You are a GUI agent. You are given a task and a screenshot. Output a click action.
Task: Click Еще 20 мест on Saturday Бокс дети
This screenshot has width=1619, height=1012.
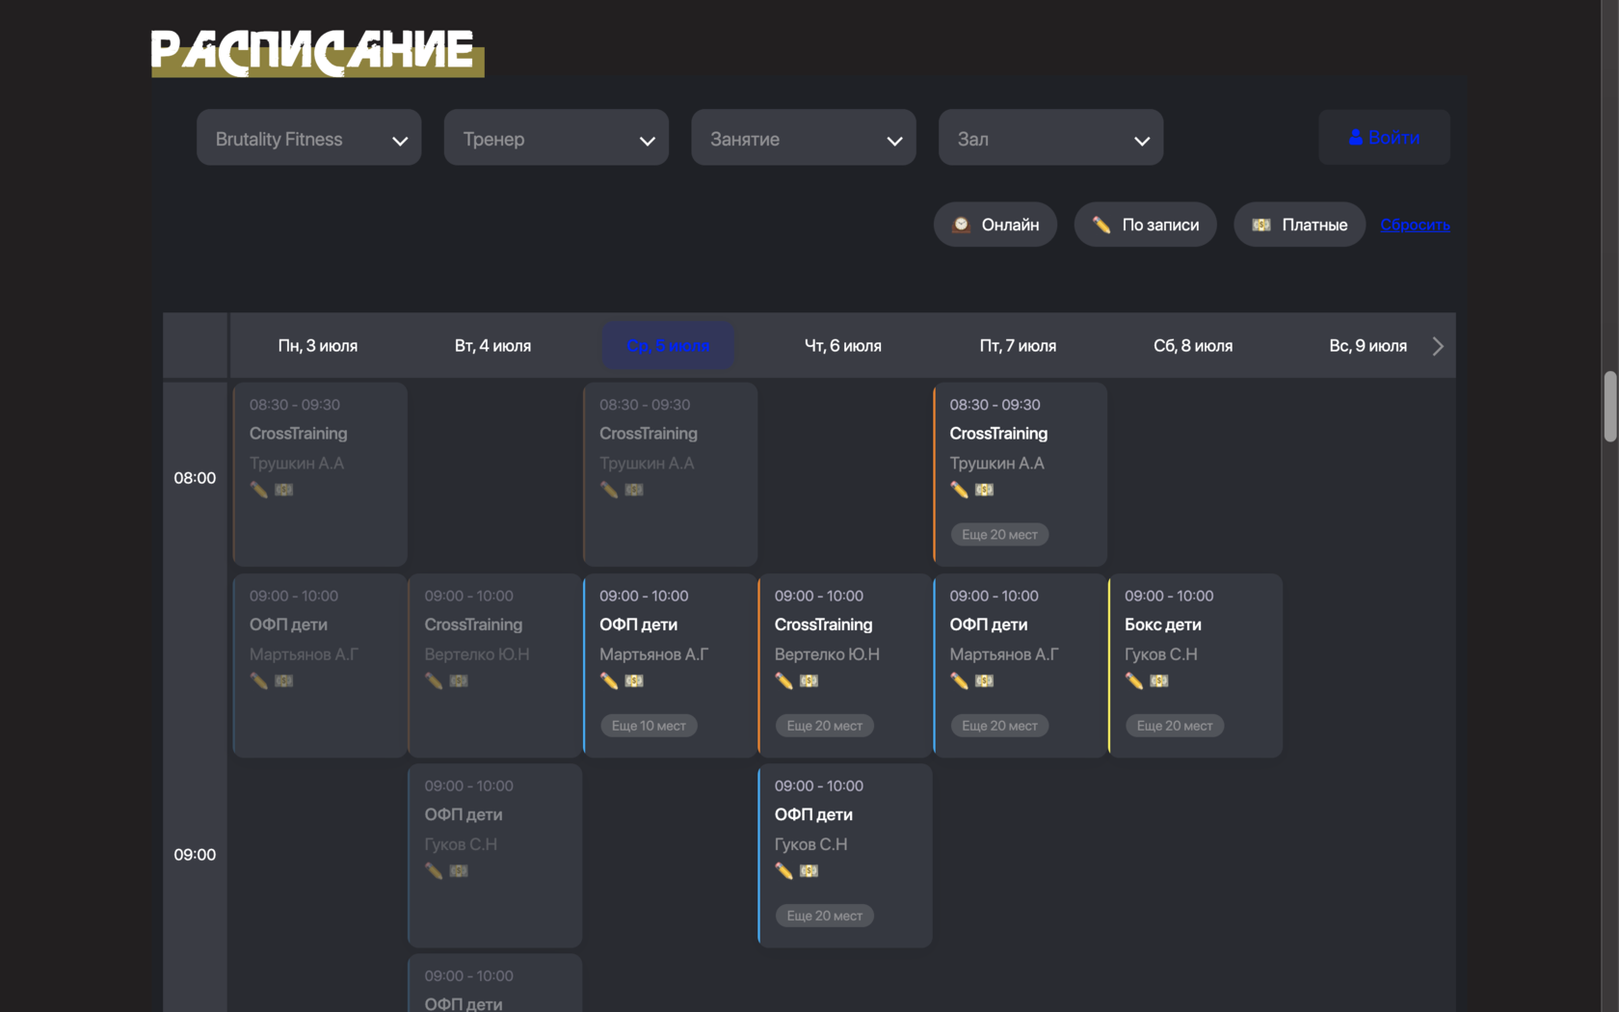1175,725
